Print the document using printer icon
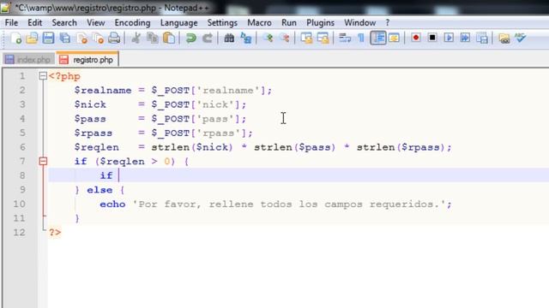 click(114, 38)
